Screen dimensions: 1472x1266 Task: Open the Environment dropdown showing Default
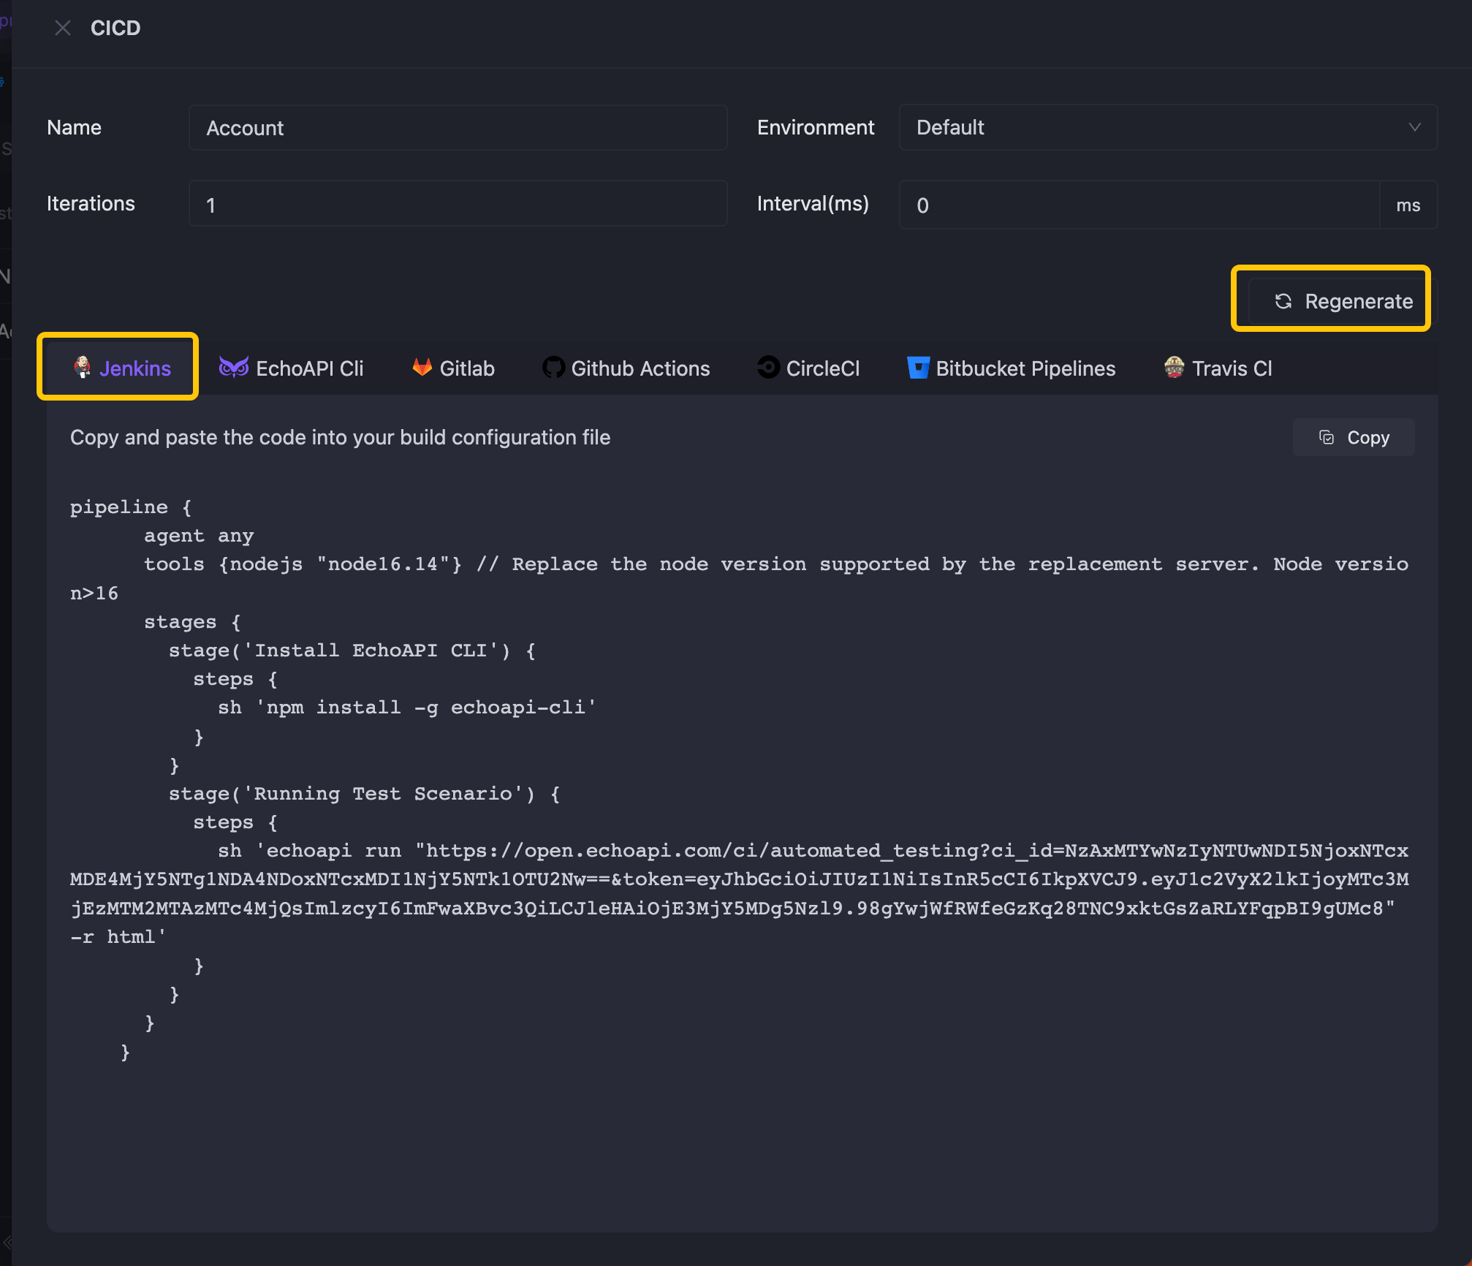(x=1168, y=128)
